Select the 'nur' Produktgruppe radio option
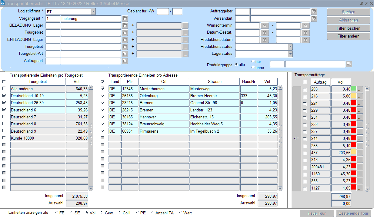 pos(253,61)
